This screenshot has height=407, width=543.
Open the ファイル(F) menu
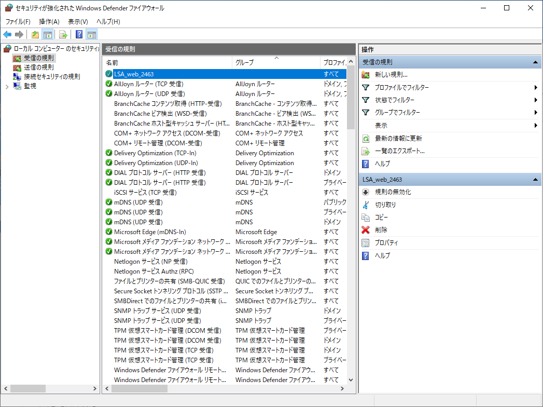tap(18, 21)
